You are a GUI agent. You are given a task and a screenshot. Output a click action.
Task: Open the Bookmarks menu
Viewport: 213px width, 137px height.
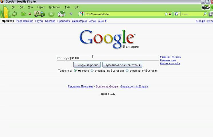(x=54, y=7)
